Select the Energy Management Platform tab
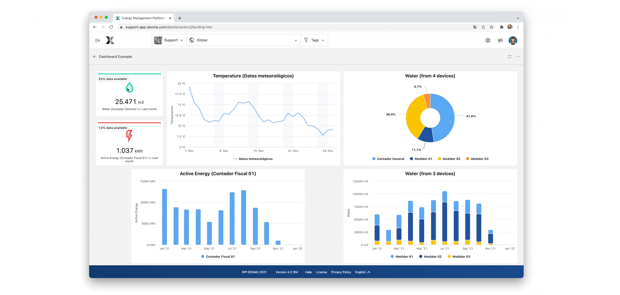The width and height of the screenshot is (620, 295). 143,18
